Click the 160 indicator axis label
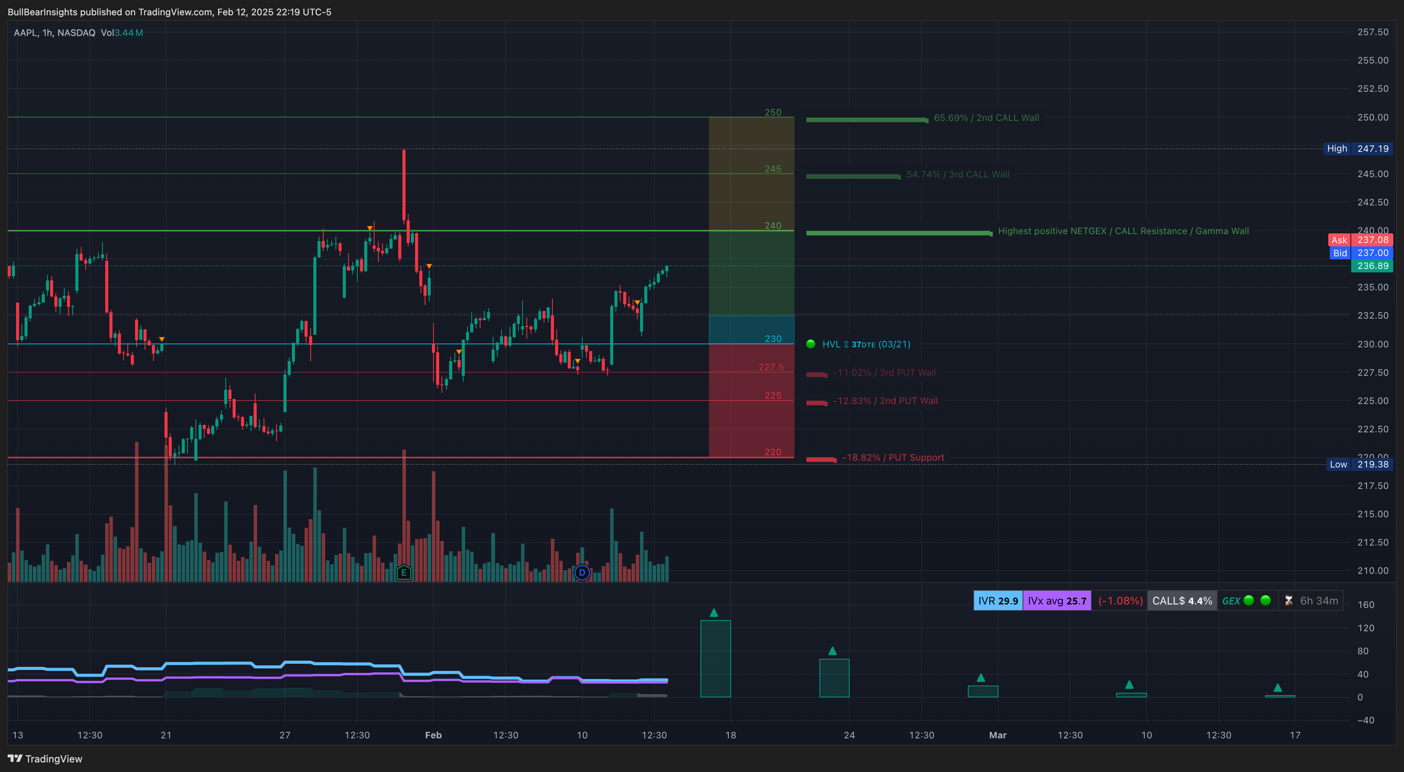The width and height of the screenshot is (1404, 772). pos(1366,604)
